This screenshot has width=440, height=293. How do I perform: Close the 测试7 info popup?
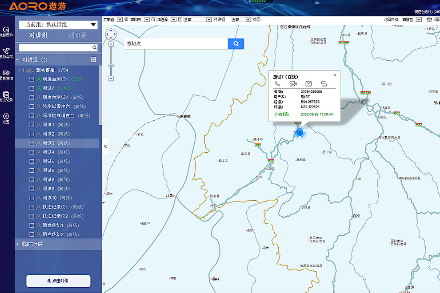point(335,75)
